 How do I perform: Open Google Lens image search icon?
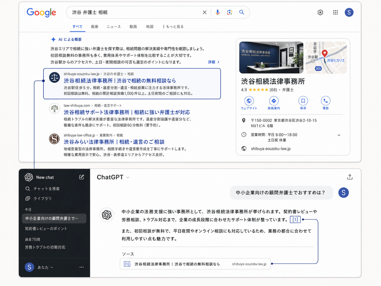(229, 12)
